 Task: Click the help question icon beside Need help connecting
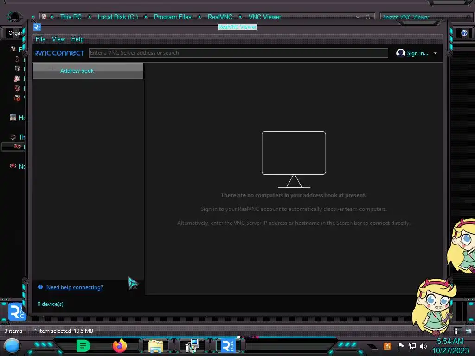pos(40,287)
